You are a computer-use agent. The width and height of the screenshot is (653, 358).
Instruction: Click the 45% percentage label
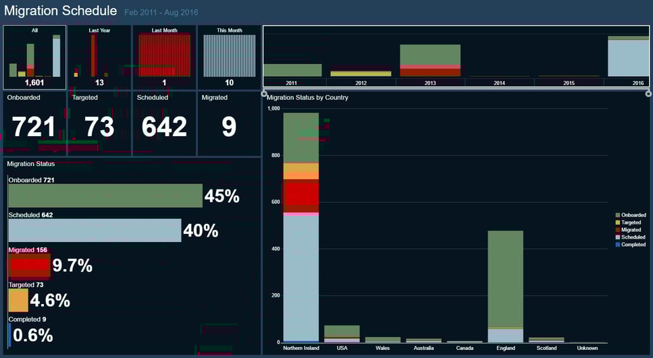pos(222,196)
